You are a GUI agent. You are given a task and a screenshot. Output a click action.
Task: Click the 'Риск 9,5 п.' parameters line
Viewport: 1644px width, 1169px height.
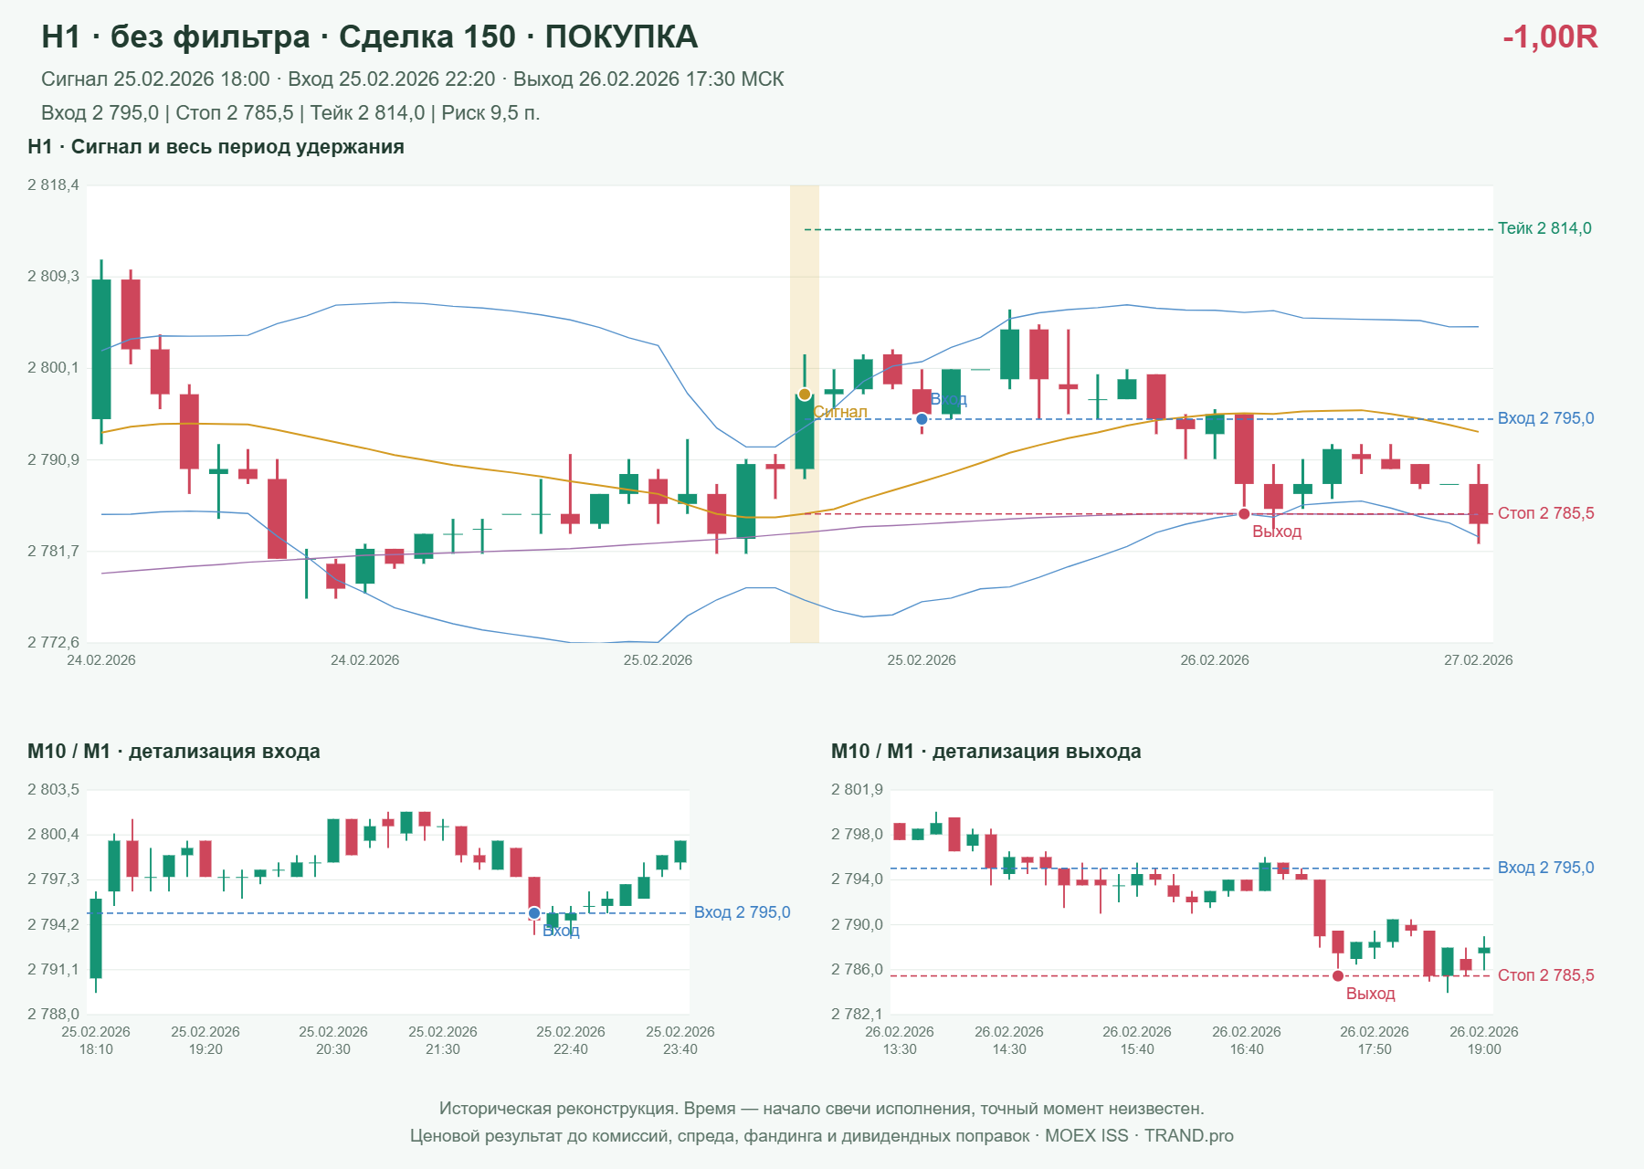[x=290, y=113]
